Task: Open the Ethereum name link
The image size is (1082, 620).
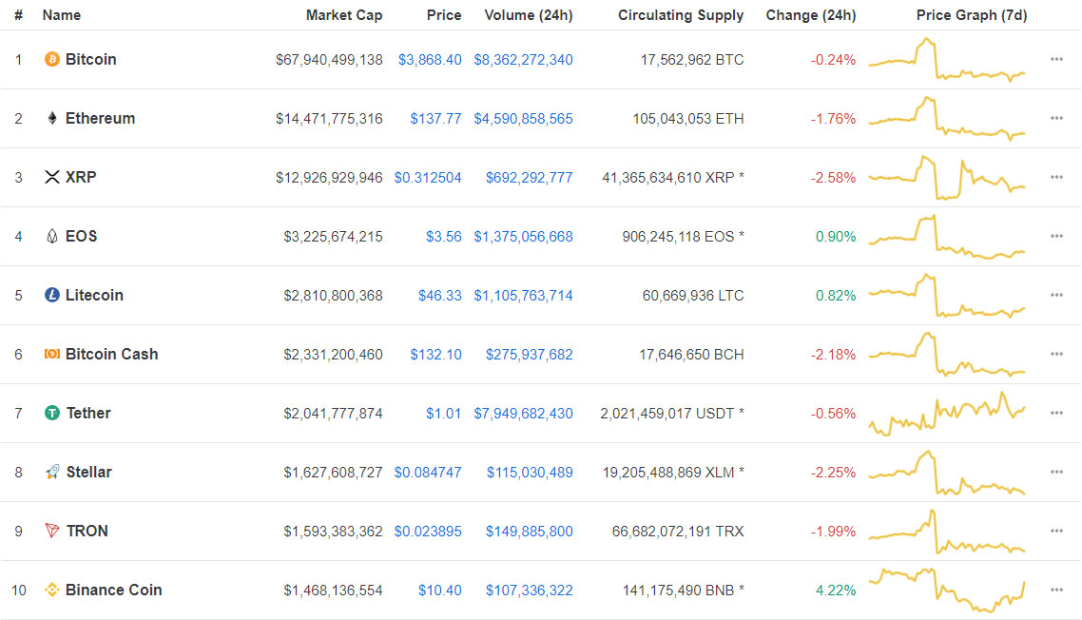Action: pyautogui.click(x=100, y=118)
